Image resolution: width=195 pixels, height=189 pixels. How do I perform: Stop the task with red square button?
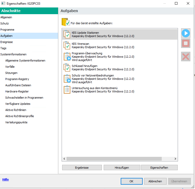[x=185, y=43]
